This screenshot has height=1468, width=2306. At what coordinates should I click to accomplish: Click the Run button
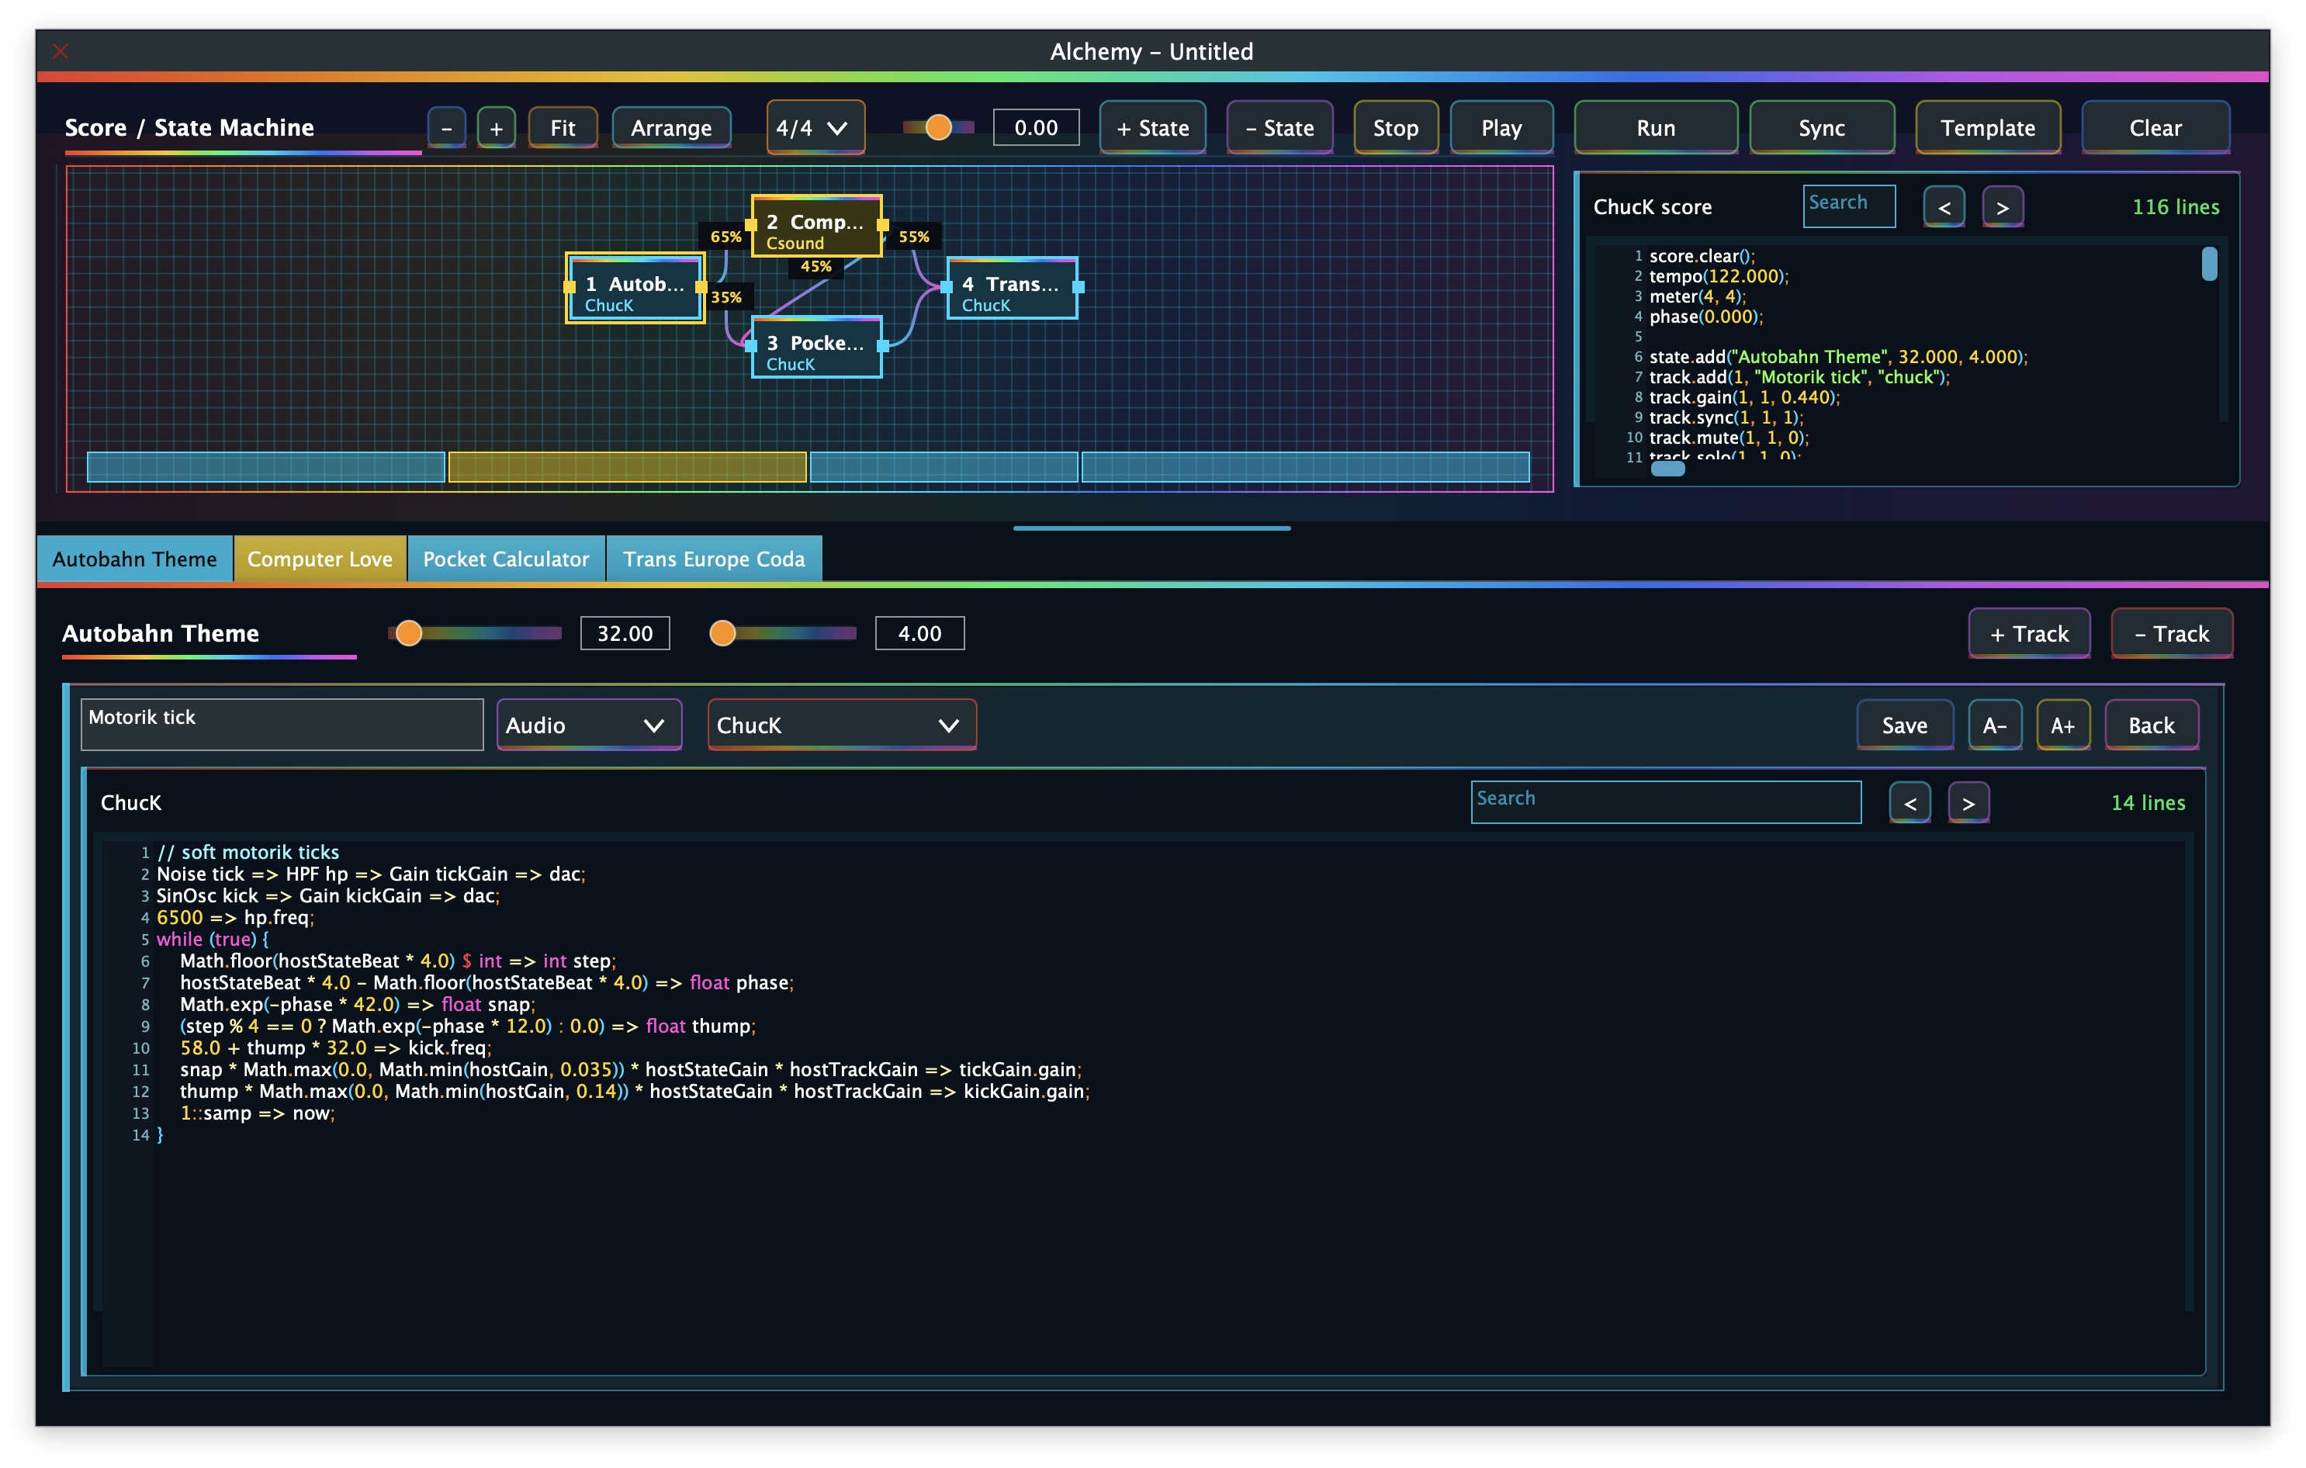1656,128
